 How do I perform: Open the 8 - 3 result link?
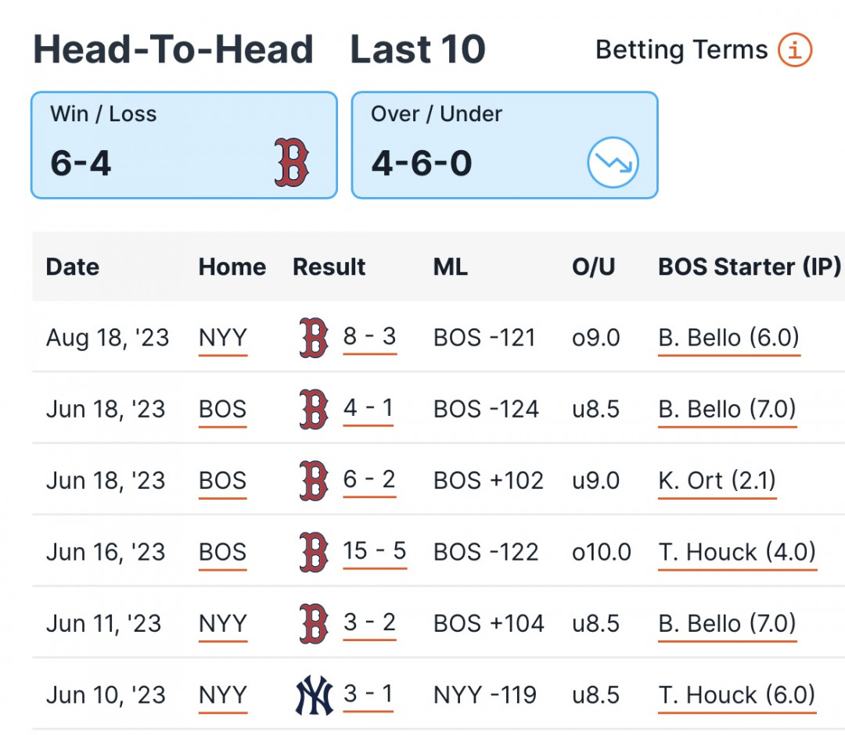[369, 338]
